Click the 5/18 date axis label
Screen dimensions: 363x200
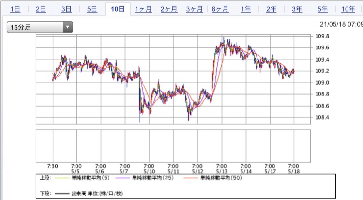click(x=294, y=172)
